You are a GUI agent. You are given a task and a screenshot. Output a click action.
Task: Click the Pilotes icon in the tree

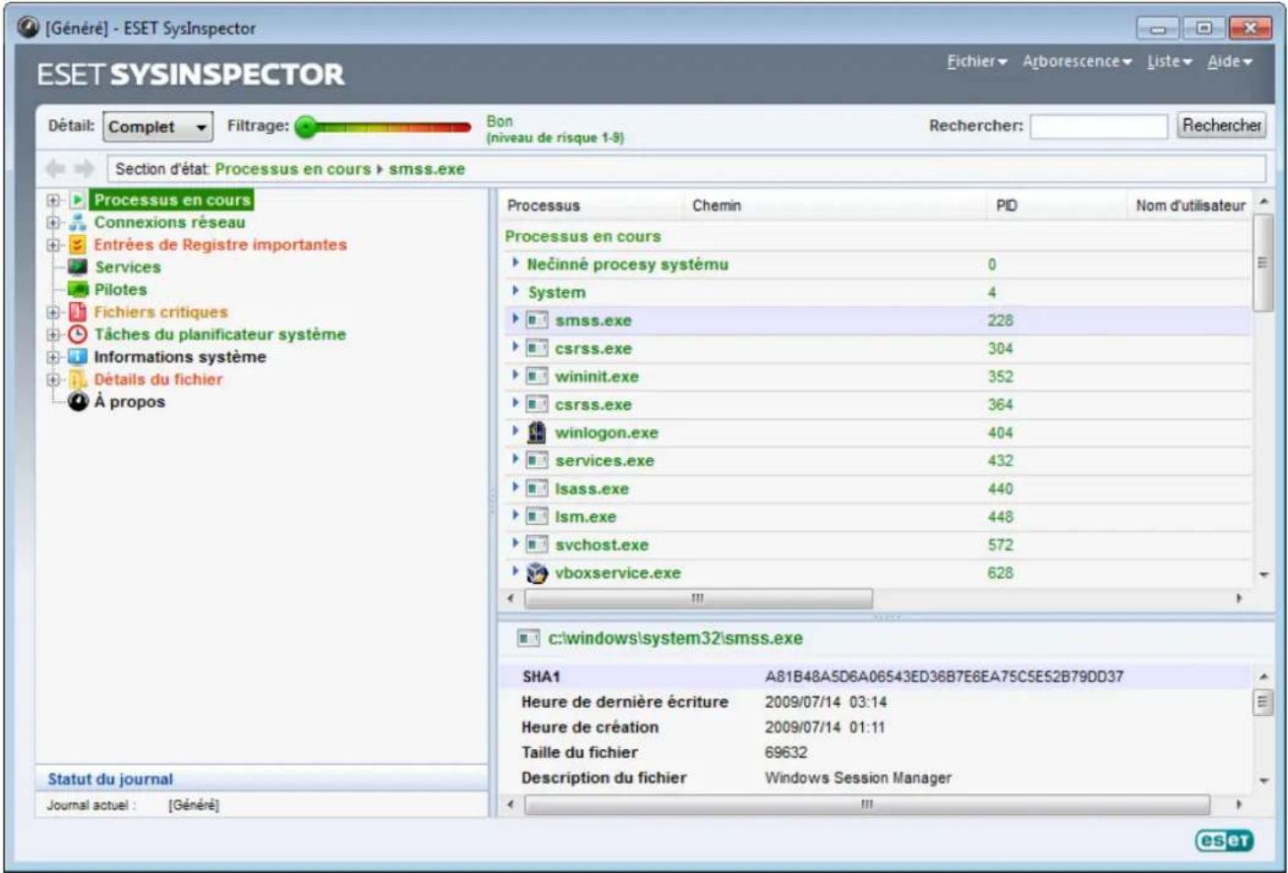coord(77,289)
